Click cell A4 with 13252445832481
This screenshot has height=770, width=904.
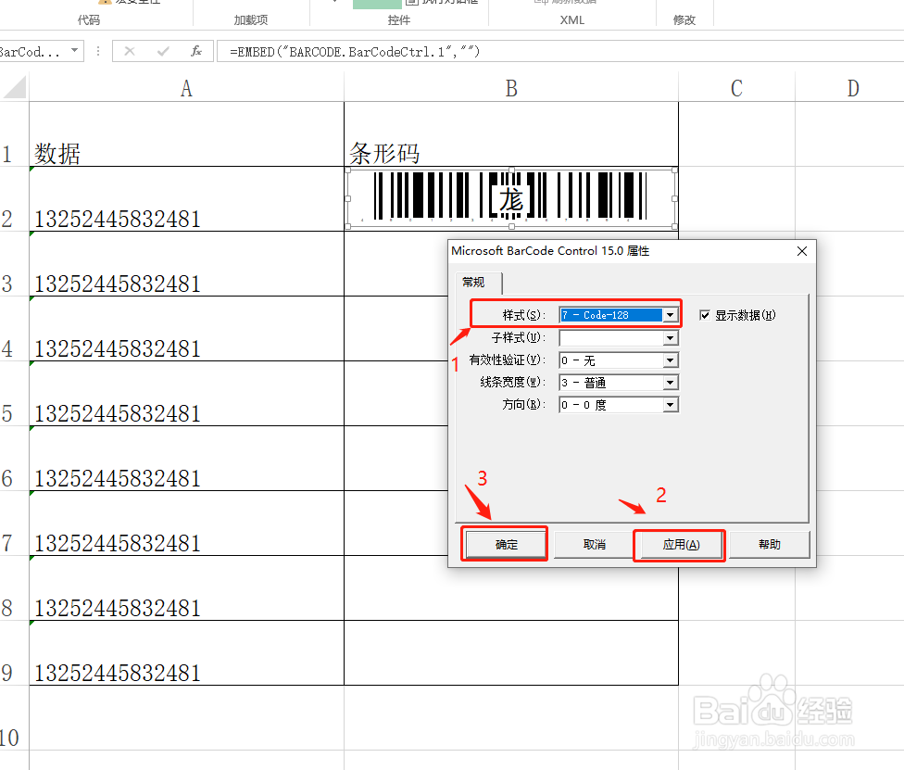click(x=186, y=329)
